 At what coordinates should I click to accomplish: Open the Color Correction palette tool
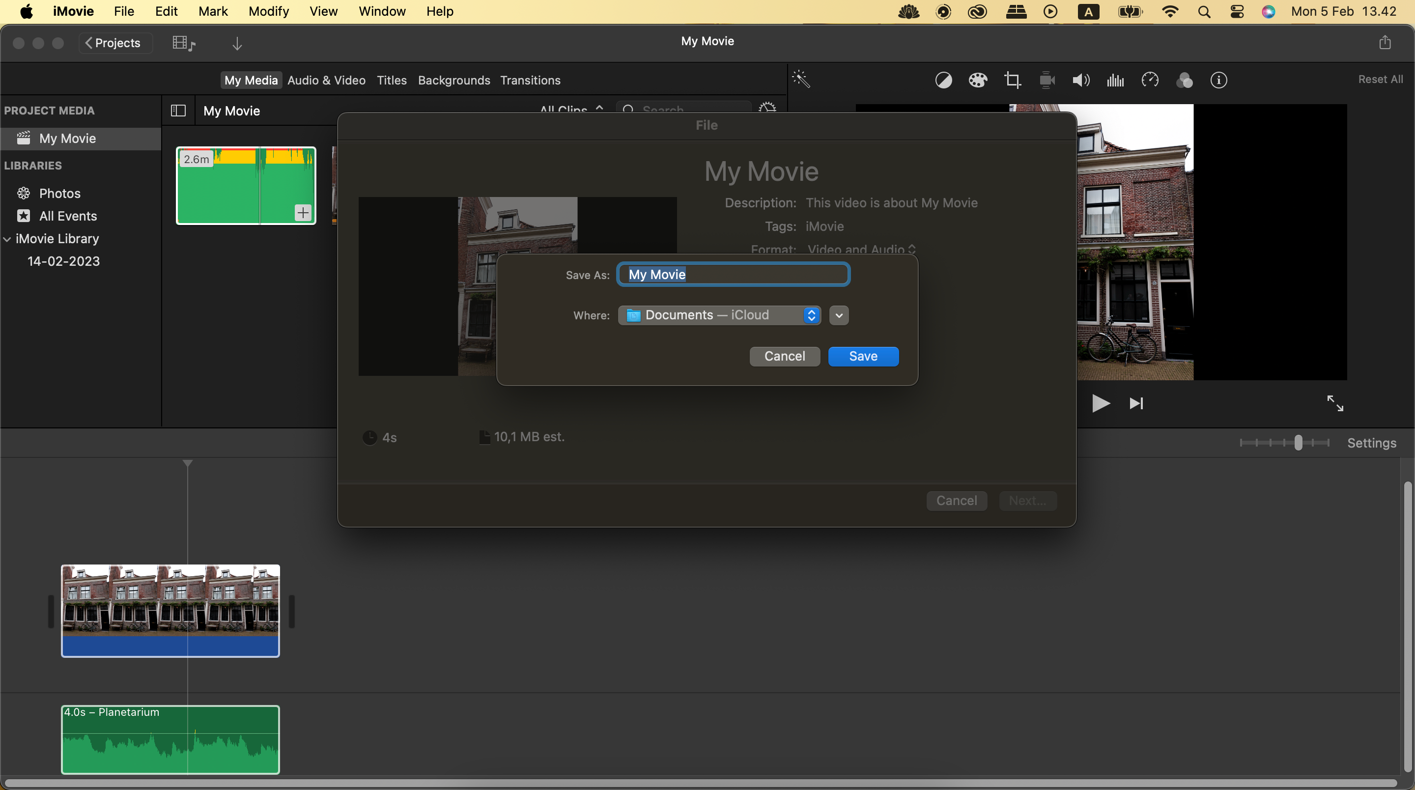pos(978,80)
